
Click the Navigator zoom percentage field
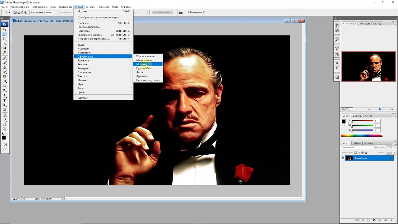coord(347,109)
